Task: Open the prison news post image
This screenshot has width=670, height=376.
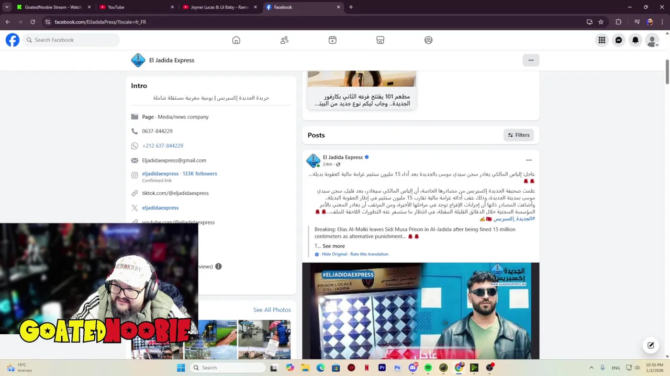Action: 421,311
